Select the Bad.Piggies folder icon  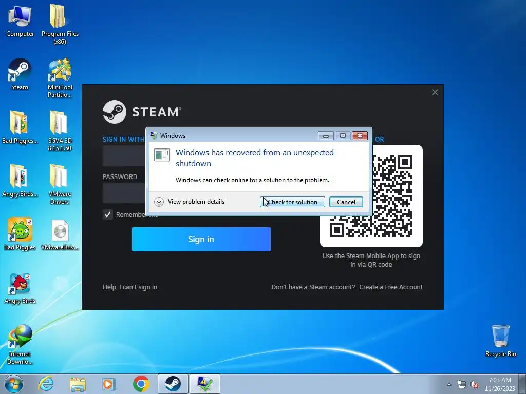pyautogui.click(x=20, y=127)
